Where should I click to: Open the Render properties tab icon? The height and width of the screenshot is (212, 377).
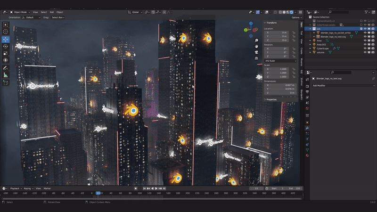click(307, 86)
